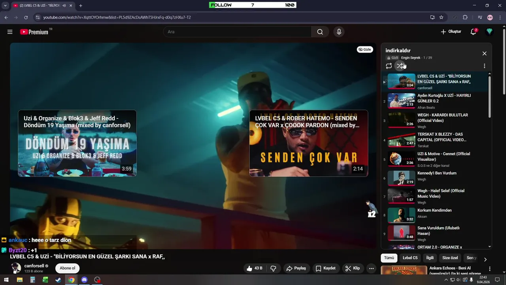Dislike the video with thumbs down
506x285 pixels.
pos(273,268)
